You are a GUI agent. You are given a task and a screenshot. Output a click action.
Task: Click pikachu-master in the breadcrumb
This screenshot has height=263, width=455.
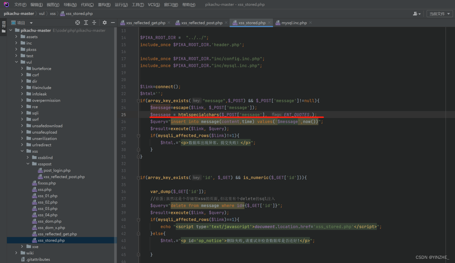coord(19,14)
